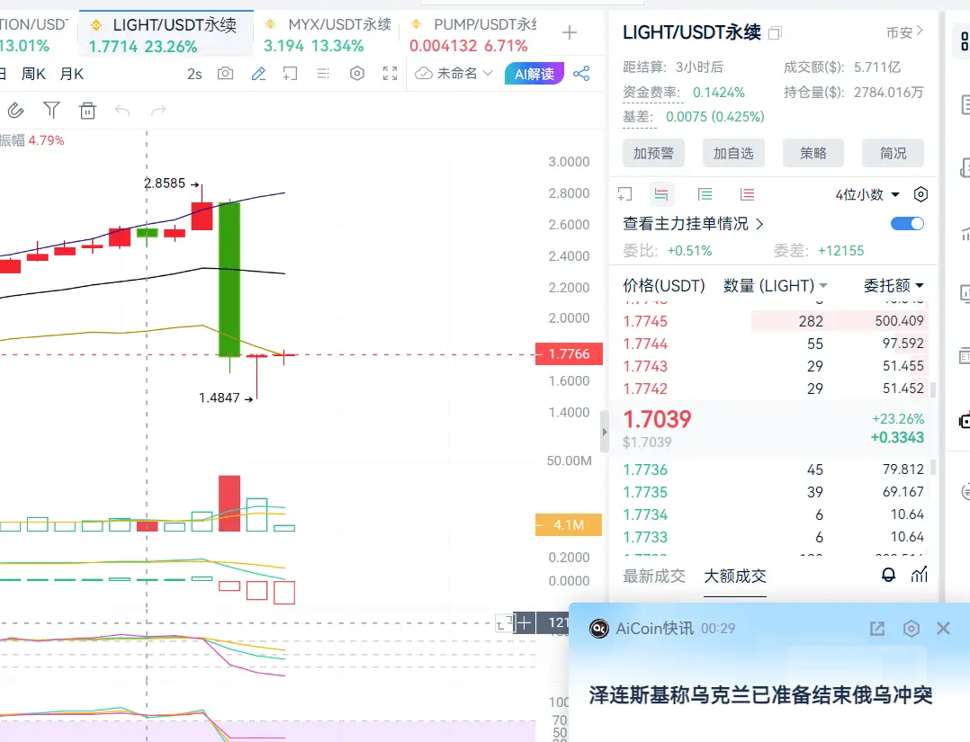Switch to LIGHT/USDT永续 tab

(x=166, y=34)
